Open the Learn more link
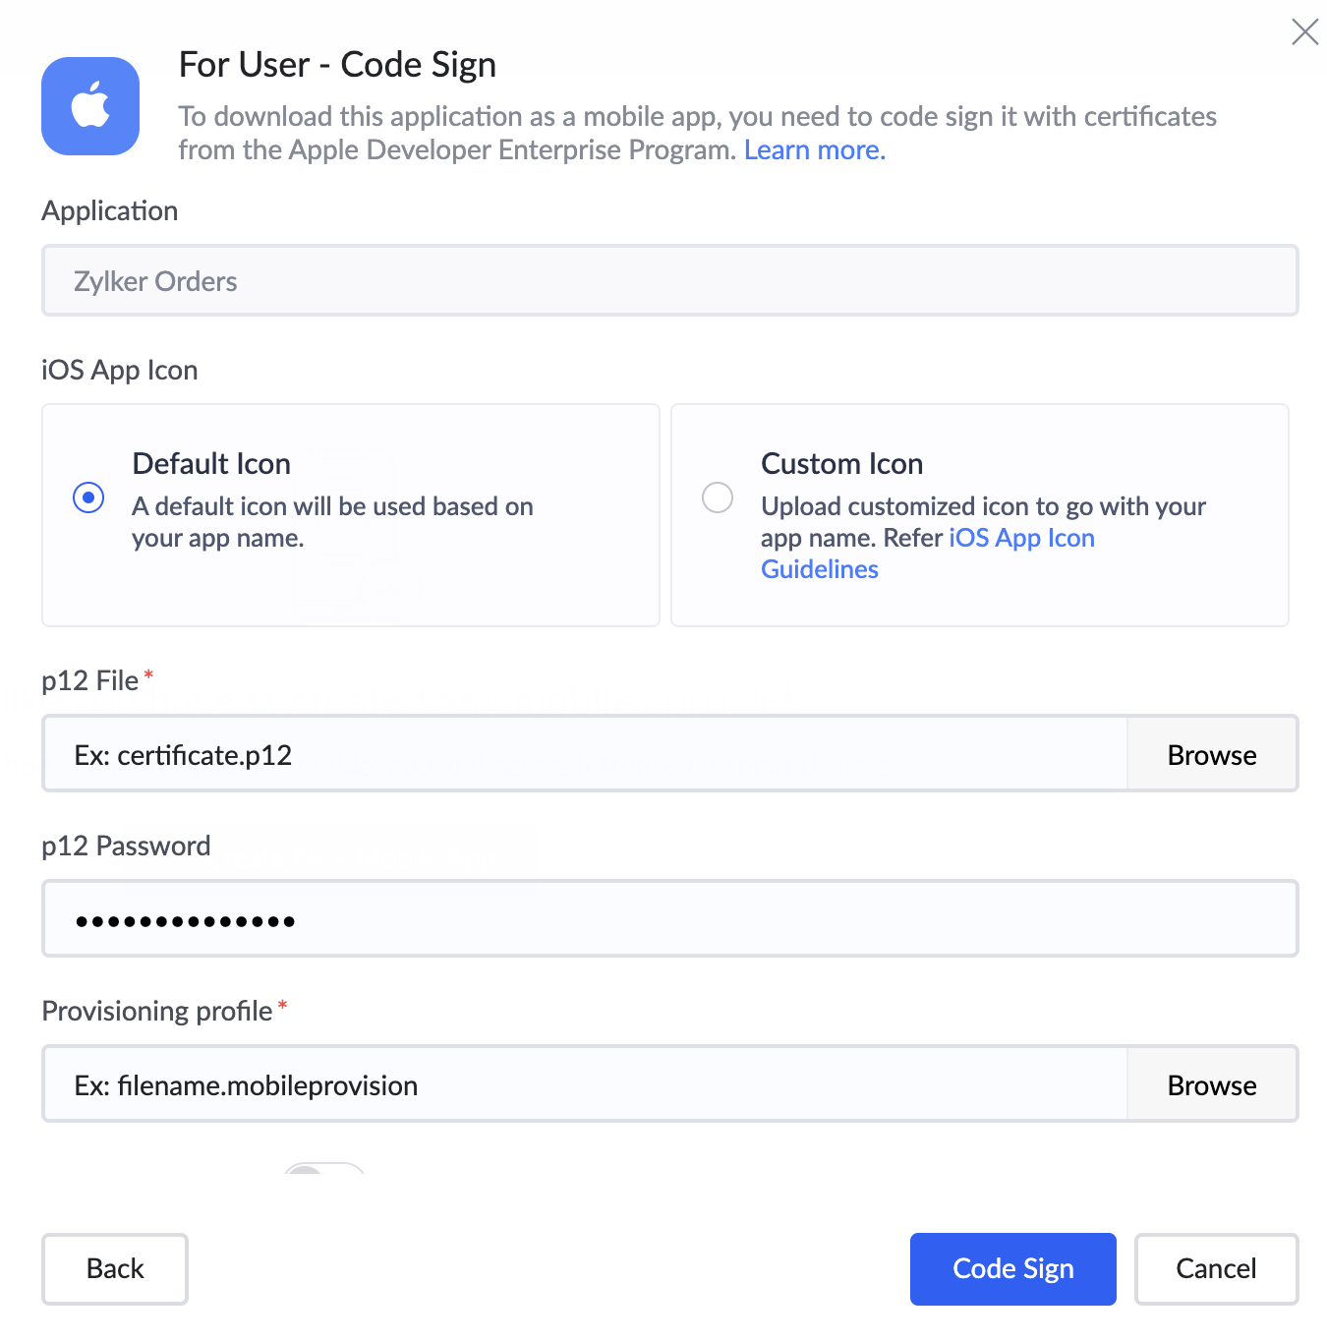 click(814, 149)
